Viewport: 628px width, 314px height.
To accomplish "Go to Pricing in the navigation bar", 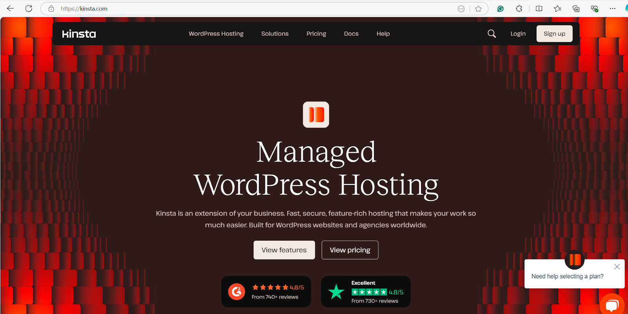I will [316, 34].
